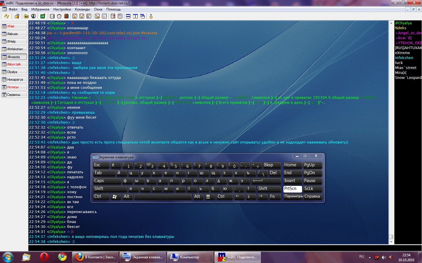Select @Olyalya in the nickname list

tap(403, 23)
